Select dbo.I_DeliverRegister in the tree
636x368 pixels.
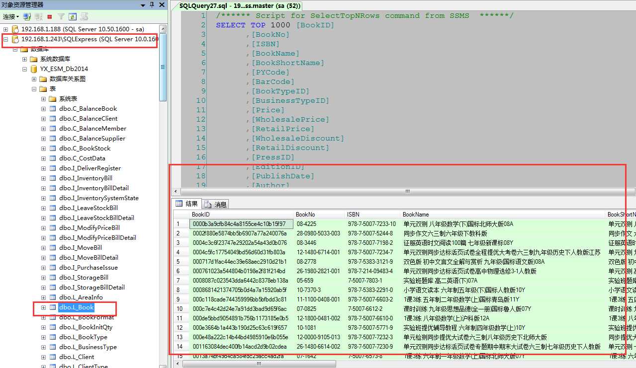pyautogui.click(x=90, y=168)
